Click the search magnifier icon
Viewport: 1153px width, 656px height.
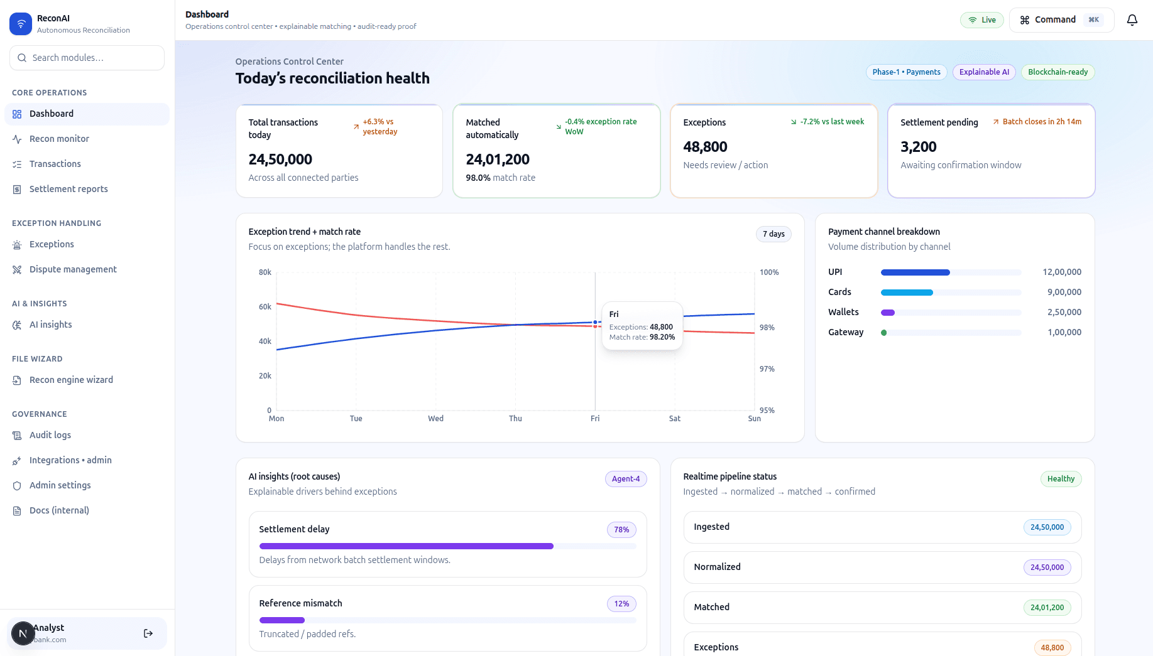pyautogui.click(x=22, y=58)
